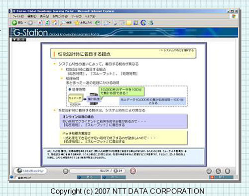The width and height of the screenshot is (249, 196).
Task: Click the yellow folder icon in IE toolbar
Action: point(129,23)
